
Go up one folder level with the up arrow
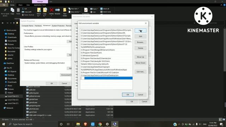[14, 23]
